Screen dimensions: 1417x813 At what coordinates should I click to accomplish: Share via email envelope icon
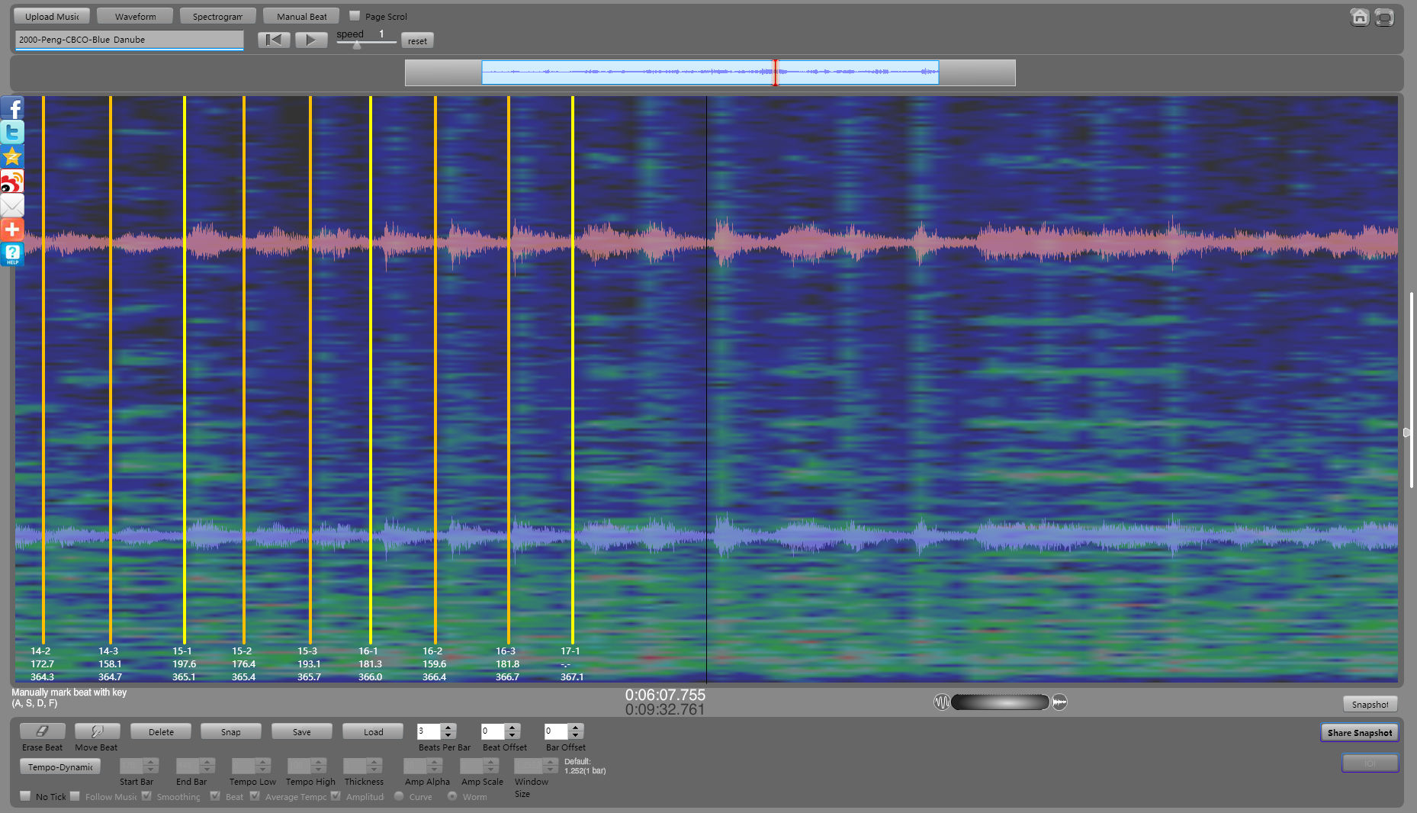click(x=12, y=206)
